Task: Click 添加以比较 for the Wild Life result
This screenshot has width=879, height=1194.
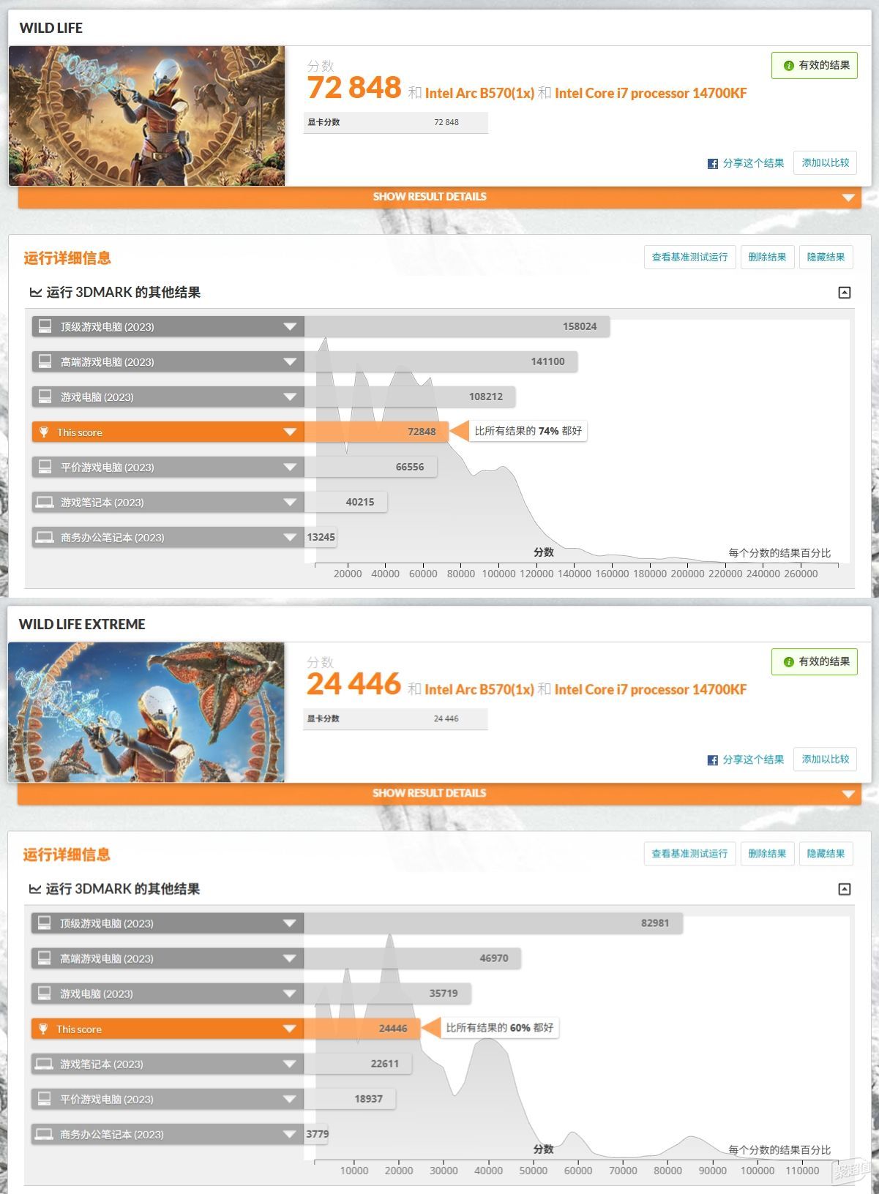Action: point(825,163)
